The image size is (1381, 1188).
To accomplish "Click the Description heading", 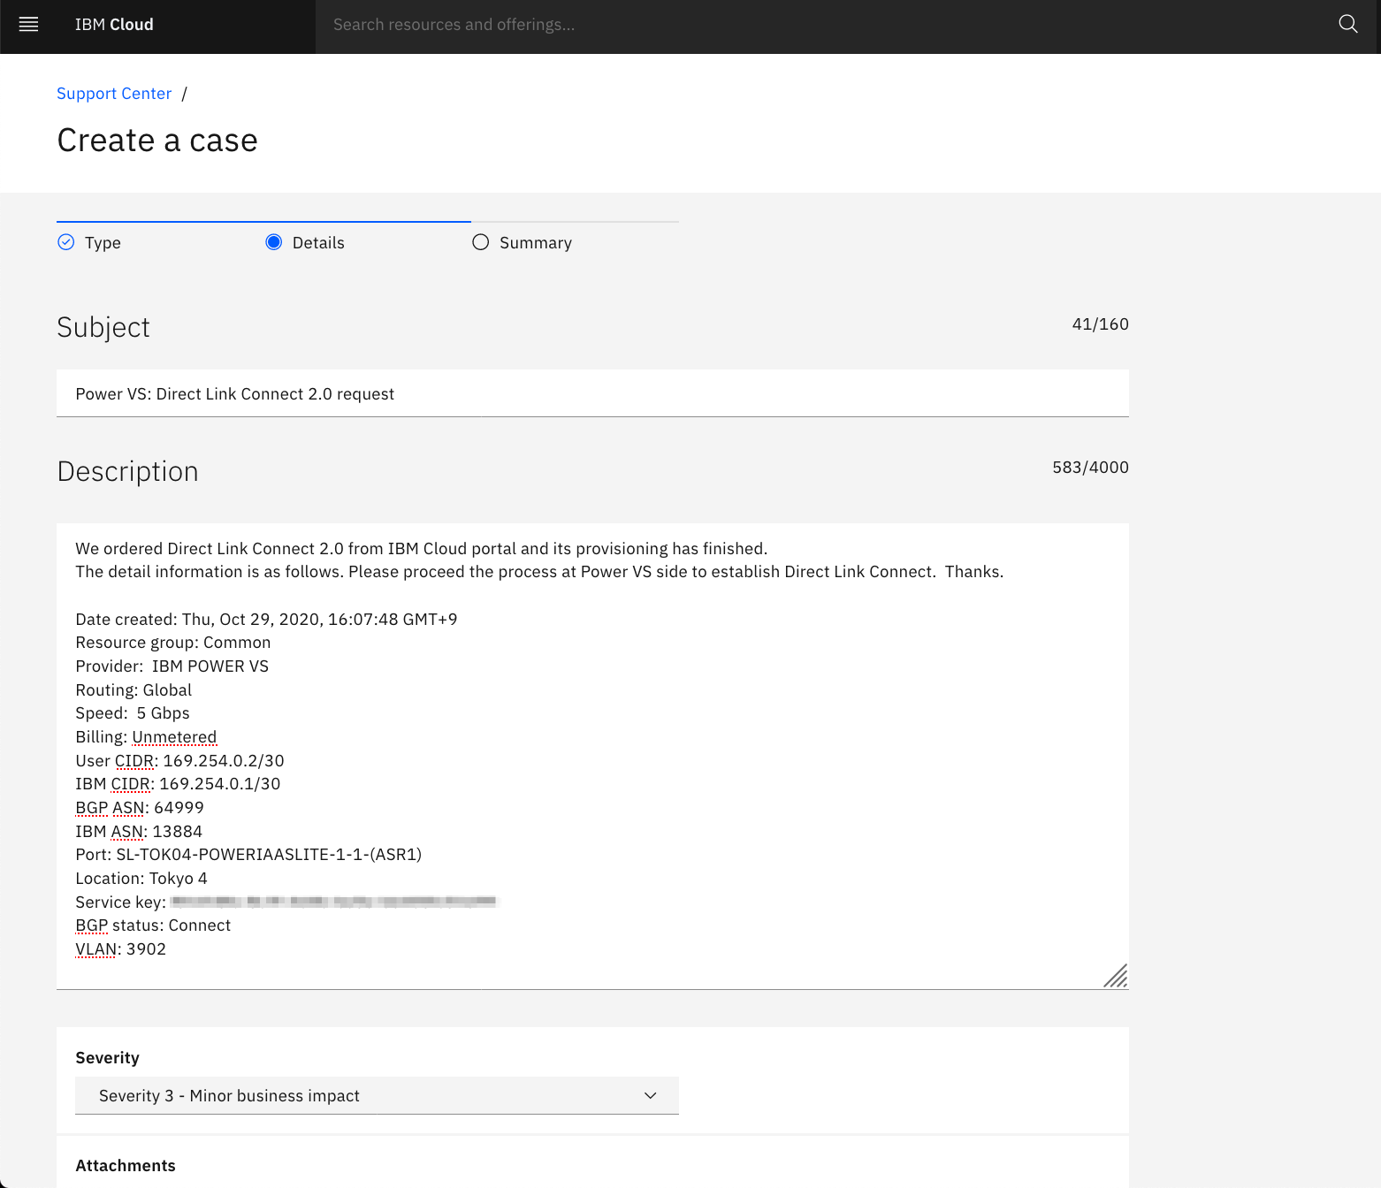I will pos(127,472).
